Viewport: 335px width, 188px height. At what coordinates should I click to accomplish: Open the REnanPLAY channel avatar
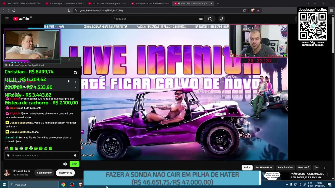[x=7, y=173]
